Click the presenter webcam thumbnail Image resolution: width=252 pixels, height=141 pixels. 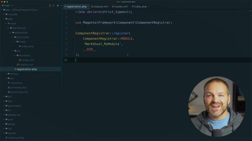click(217, 107)
